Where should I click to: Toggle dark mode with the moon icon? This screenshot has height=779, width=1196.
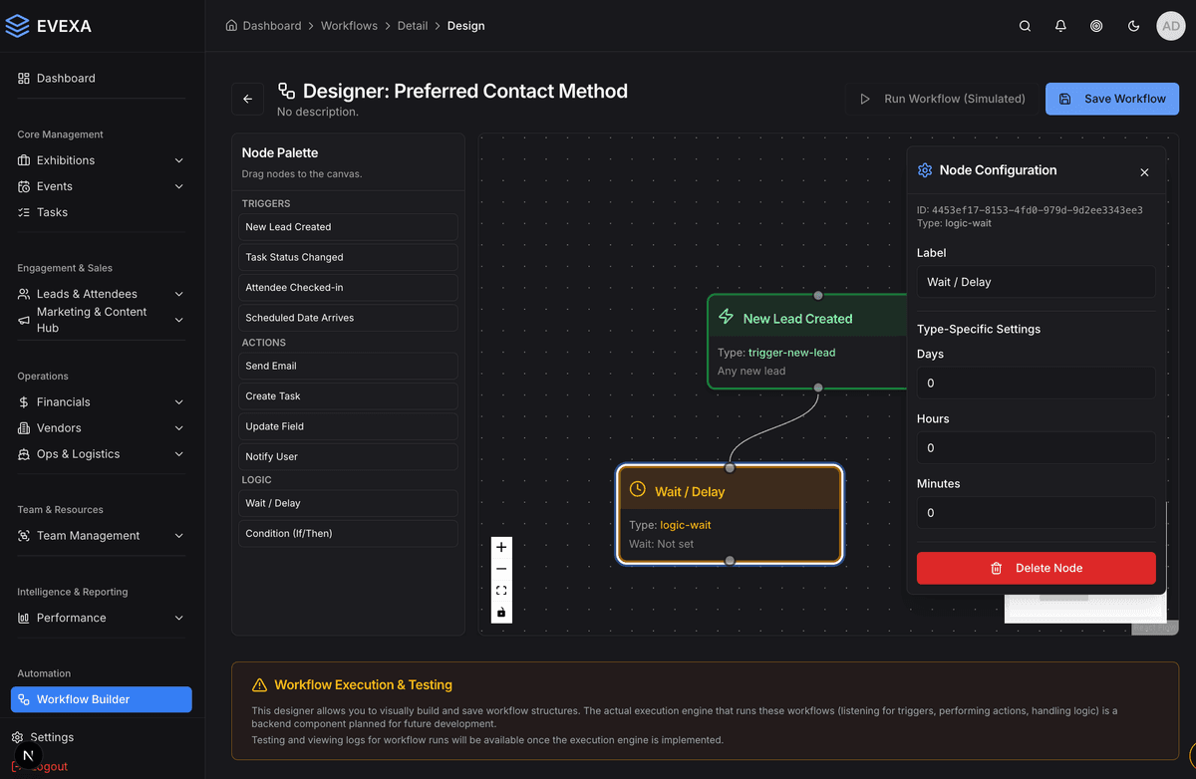coord(1133,26)
